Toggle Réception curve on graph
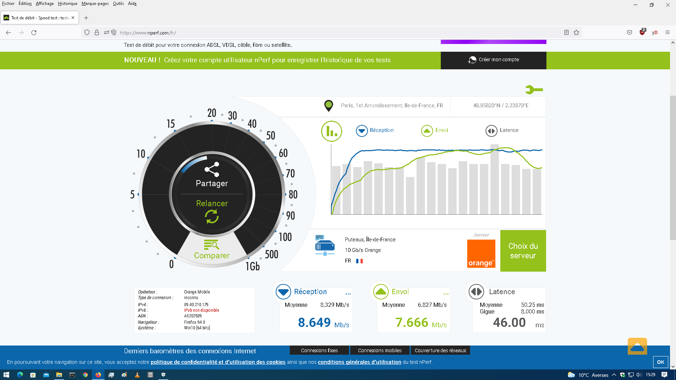The image size is (676, 380). (x=362, y=131)
